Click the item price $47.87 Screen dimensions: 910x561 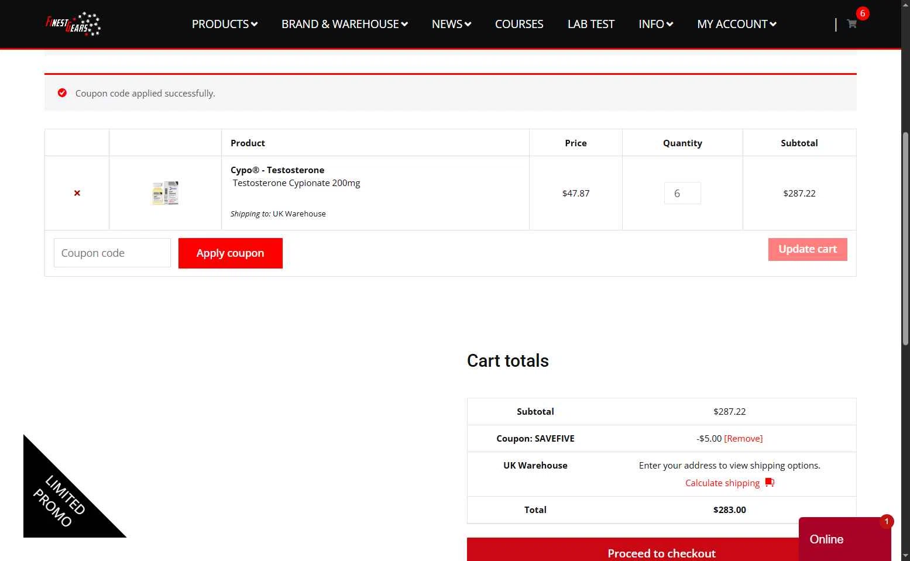(x=576, y=194)
